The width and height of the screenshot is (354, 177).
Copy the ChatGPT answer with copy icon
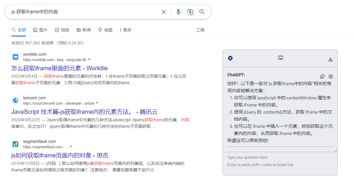click(x=322, y=76)
